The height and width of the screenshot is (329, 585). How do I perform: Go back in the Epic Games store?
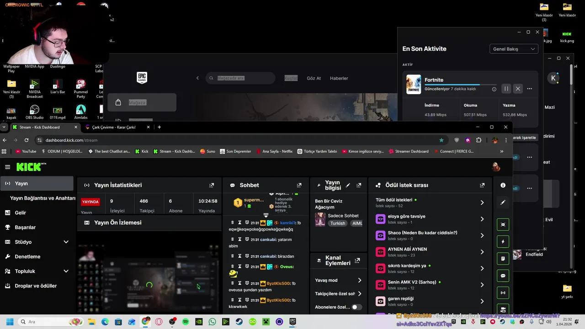pyautogui.click(x=197, y=78)
